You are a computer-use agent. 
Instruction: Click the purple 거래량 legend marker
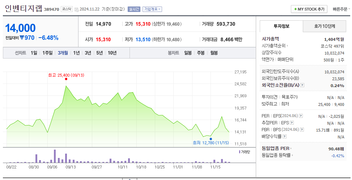[240, 152]
